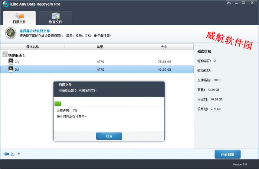Click the back arrow icon beside 上一个

(7, 154)
